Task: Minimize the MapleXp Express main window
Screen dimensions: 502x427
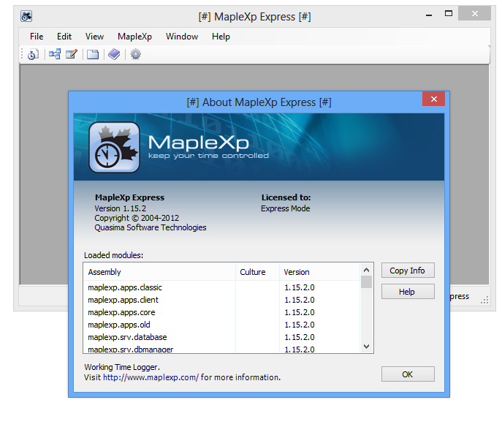Action: tap(429, 15)
